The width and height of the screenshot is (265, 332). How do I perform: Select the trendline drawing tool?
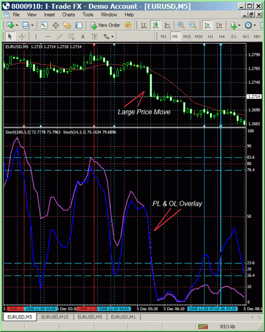[59, 37]
